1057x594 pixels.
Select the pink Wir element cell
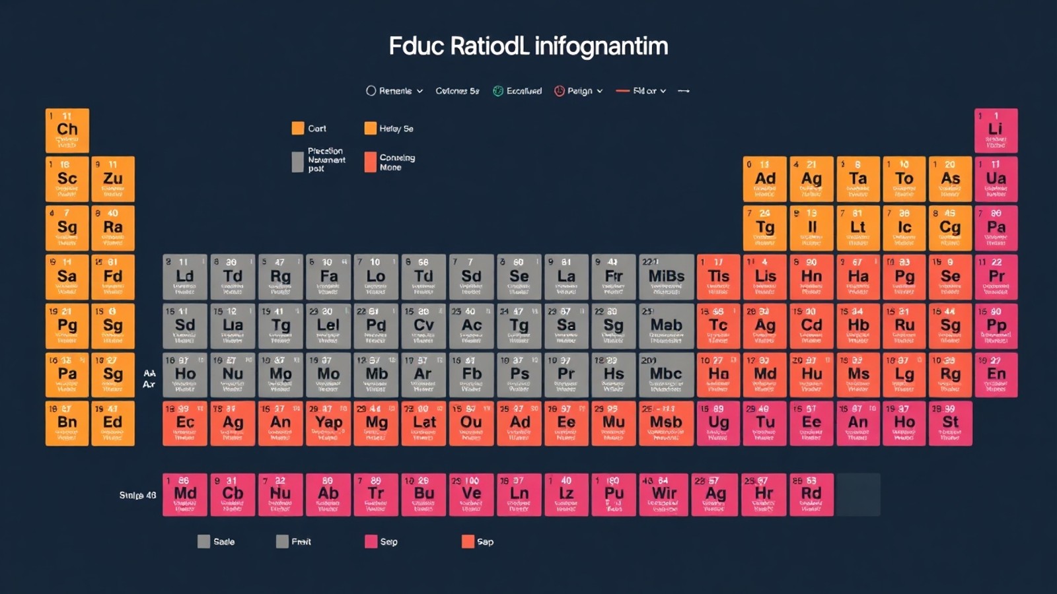(x=665, y=494)
